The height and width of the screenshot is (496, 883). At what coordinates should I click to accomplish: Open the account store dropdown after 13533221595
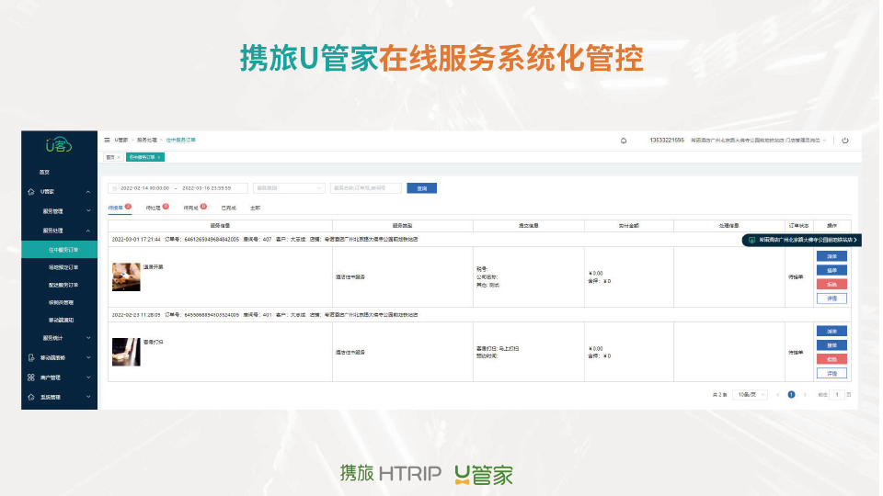point(759,141)
